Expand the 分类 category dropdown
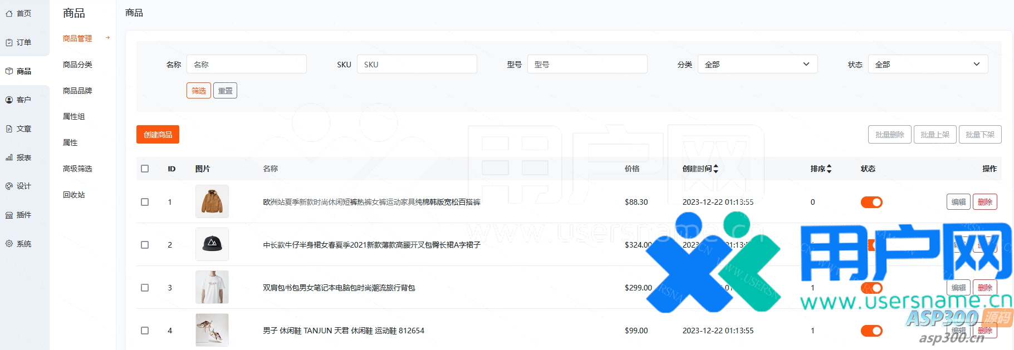Viewport: 1014px width, 350px height. [x=757, y=65]
